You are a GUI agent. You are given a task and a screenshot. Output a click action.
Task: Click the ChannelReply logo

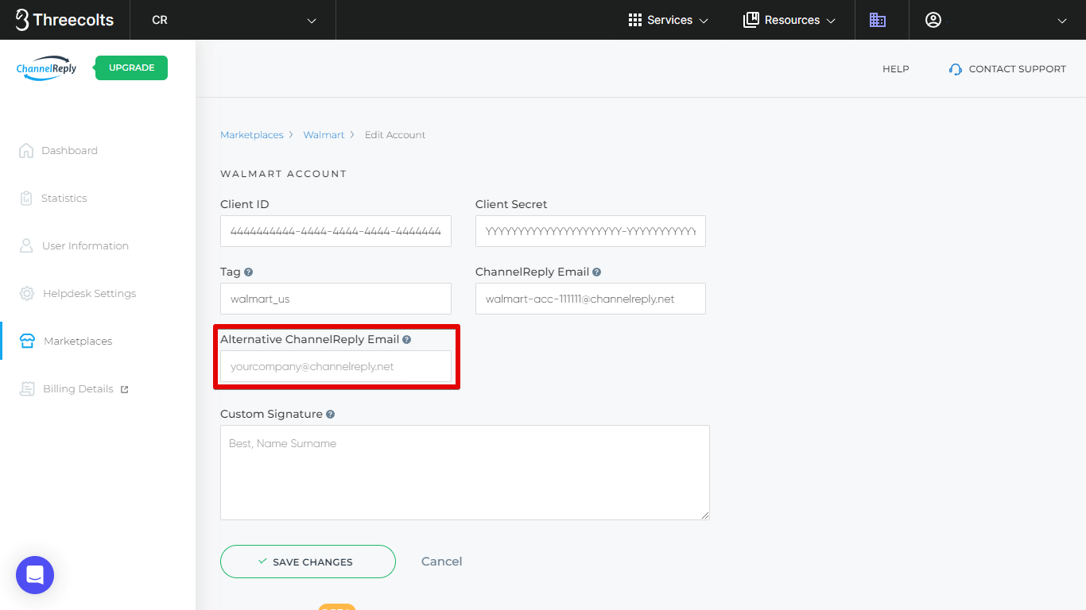coord(46,68)
